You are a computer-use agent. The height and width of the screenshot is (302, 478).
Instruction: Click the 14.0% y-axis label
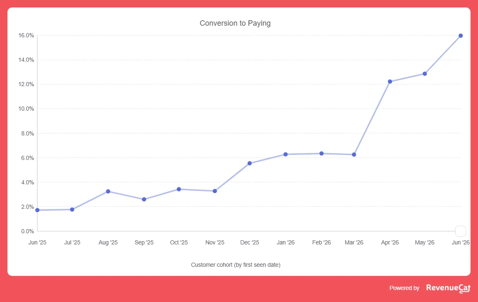(26, 60)
